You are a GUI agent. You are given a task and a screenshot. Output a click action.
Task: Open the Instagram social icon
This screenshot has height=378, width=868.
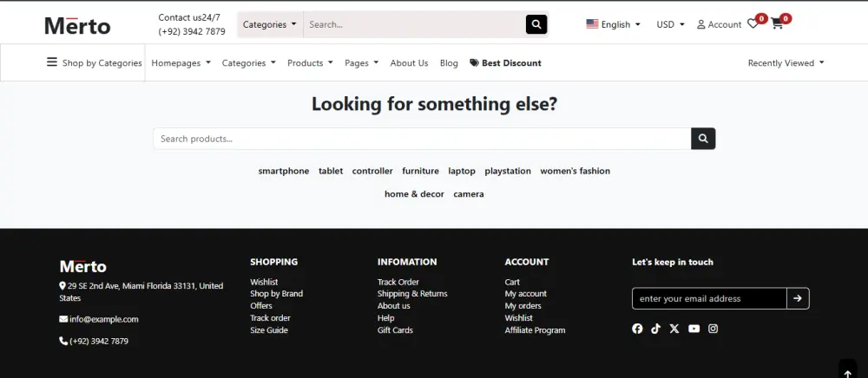click(713, 329)
